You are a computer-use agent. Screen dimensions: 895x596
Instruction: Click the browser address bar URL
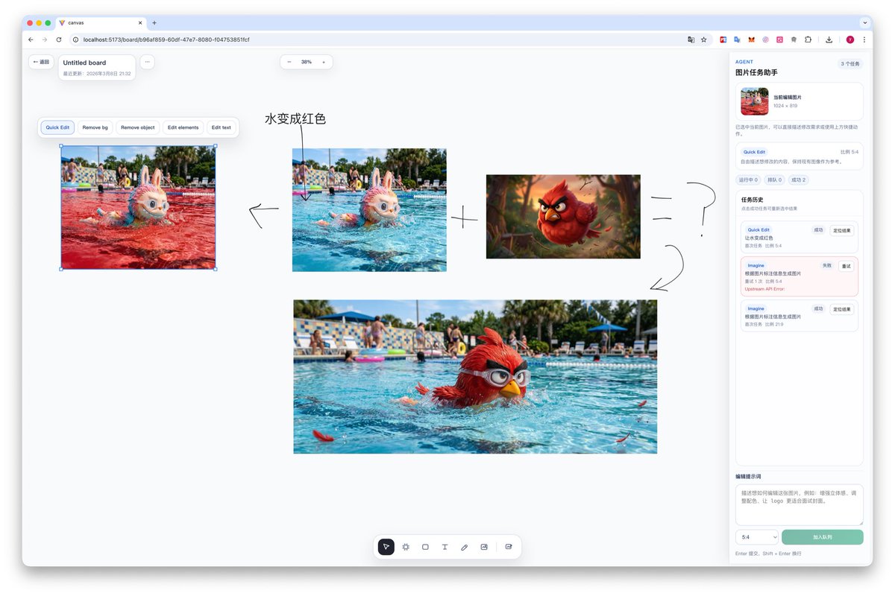166,39
